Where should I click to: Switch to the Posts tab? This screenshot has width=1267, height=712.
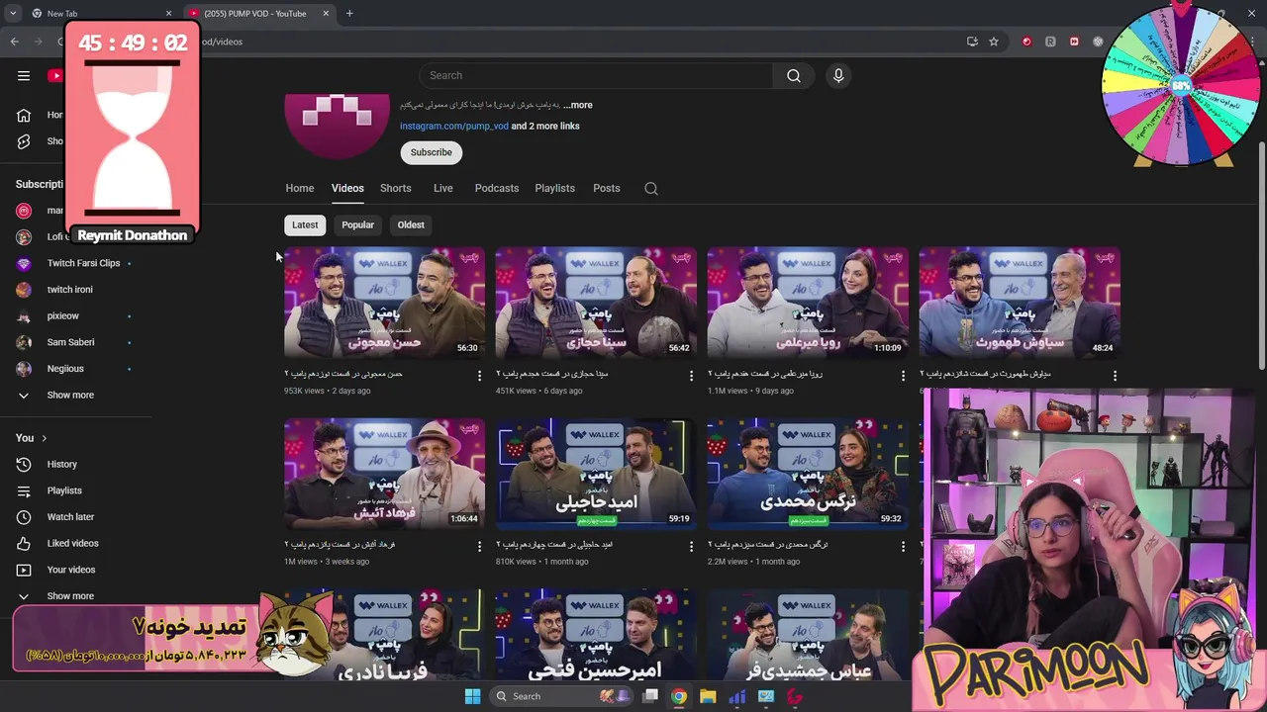(x=607, y=188)
